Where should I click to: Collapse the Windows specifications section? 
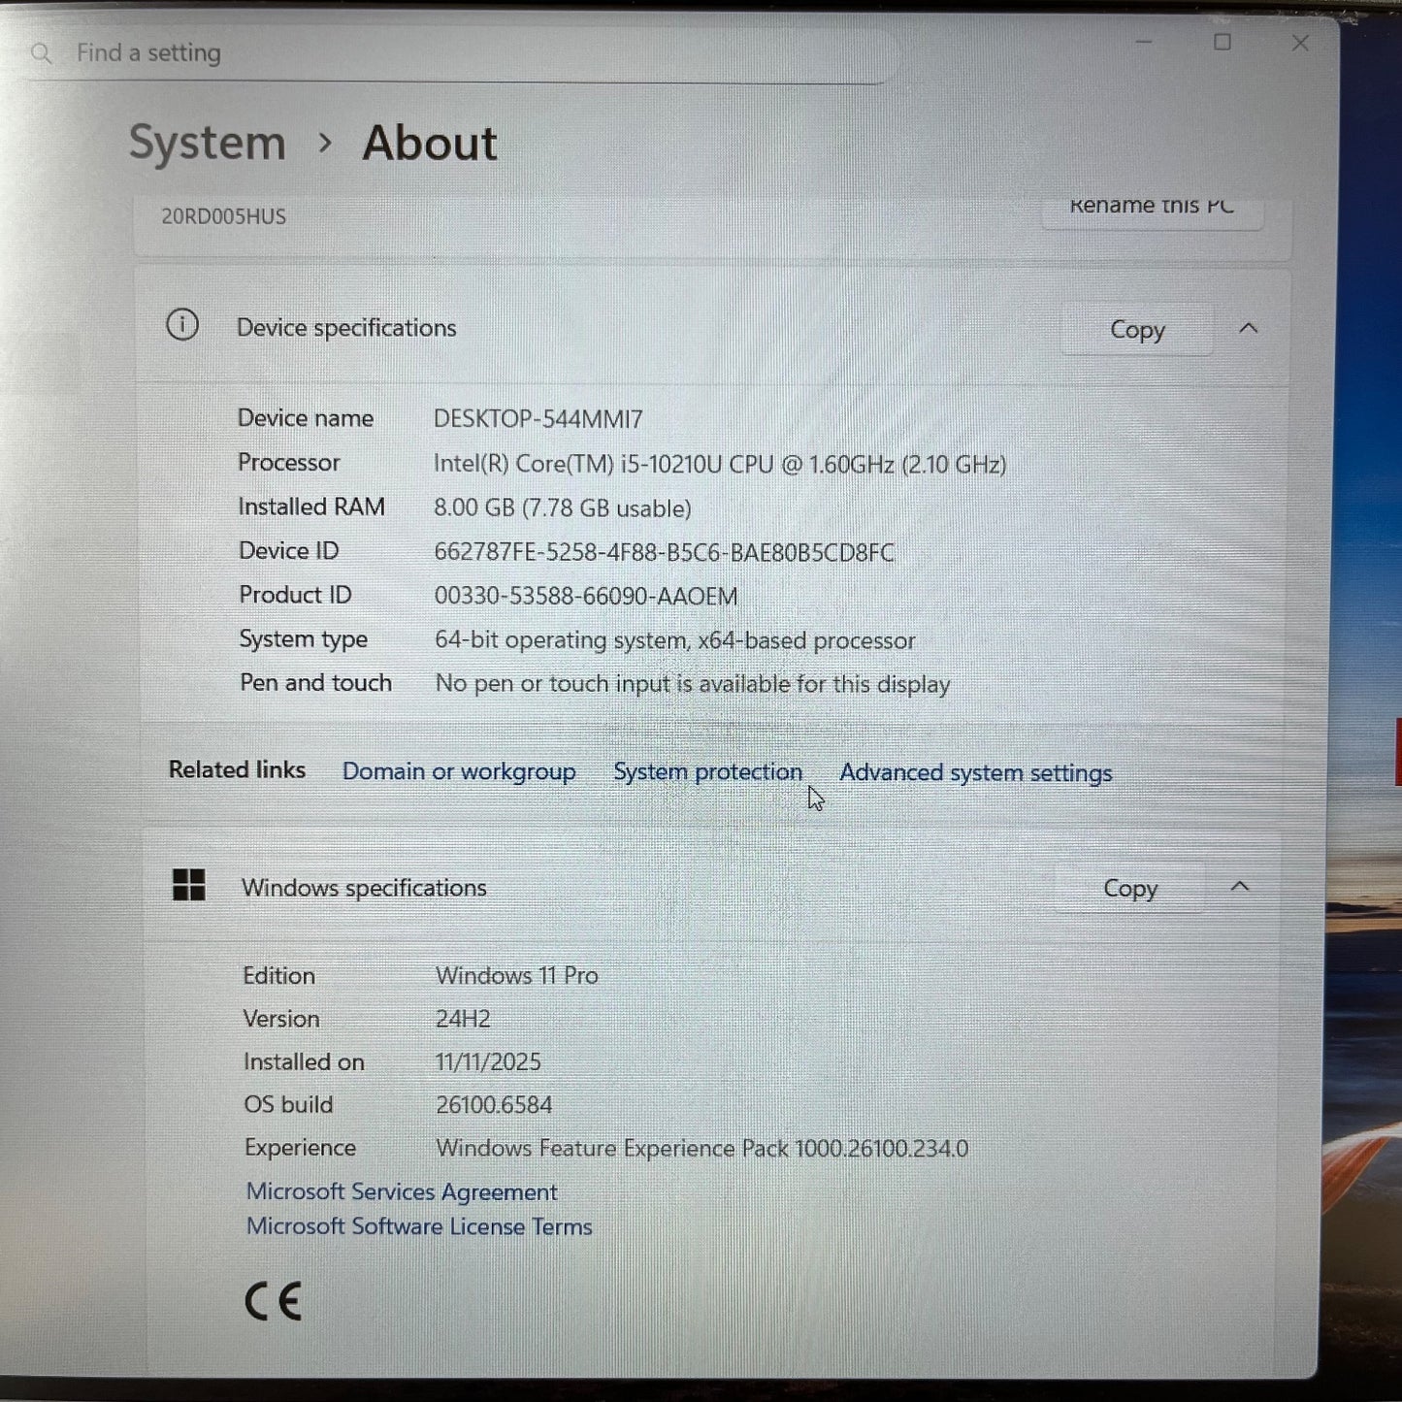(x=1239, y=886)
